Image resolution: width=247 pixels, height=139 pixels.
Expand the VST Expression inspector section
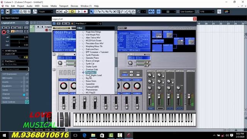point(15,74)
